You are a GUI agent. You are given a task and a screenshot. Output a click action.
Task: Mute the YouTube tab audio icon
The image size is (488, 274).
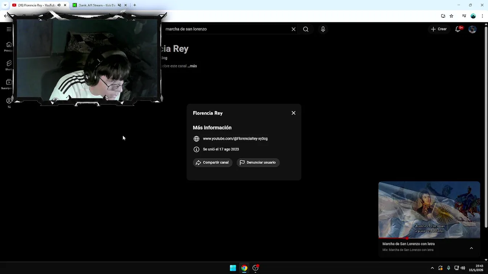pyautogui.click(x=59, y=5)
